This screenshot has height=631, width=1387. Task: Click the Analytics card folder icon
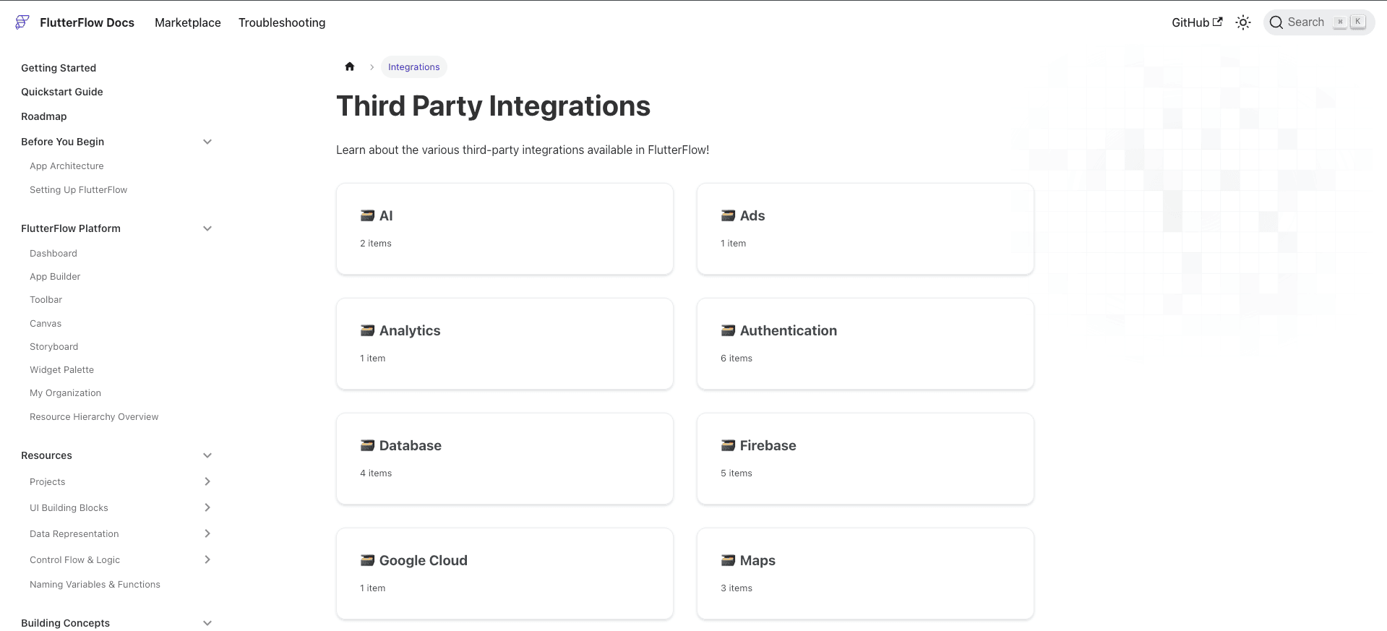tap(367, 330)
